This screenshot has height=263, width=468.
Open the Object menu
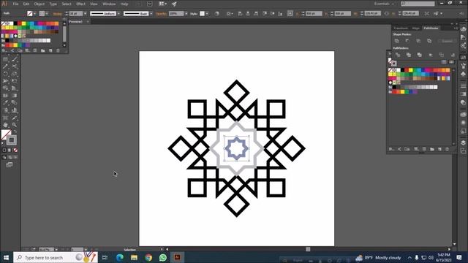pos(39,4)
